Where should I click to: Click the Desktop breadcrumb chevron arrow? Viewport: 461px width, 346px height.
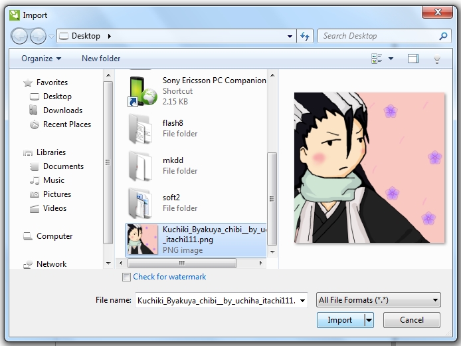click(110, 36)
